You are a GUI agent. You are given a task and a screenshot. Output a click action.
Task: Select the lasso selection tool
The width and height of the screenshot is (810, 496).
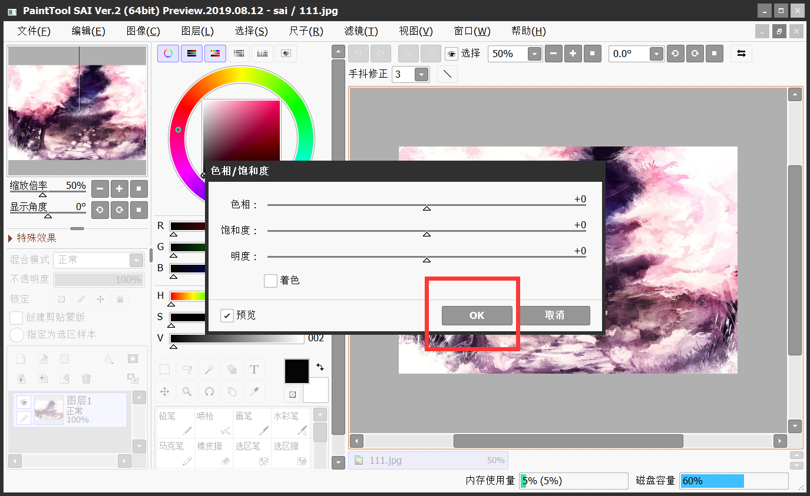187,369
